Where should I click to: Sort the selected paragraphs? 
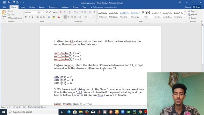(x=90, y=12)
